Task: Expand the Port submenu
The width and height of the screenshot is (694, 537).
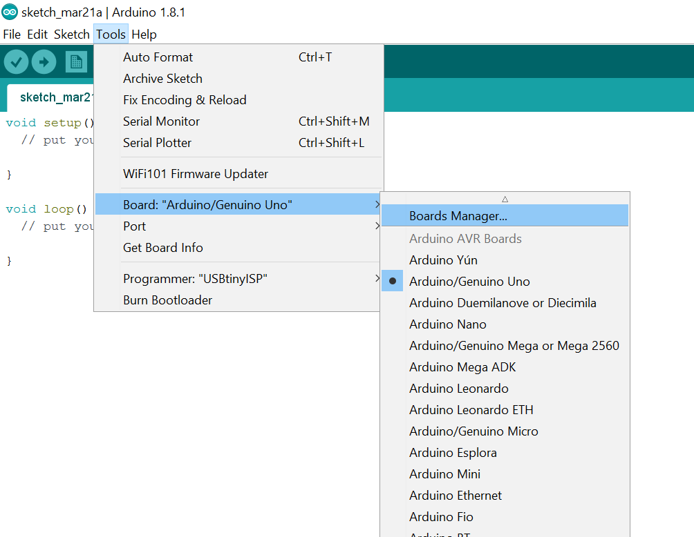Action: (238, 226)
